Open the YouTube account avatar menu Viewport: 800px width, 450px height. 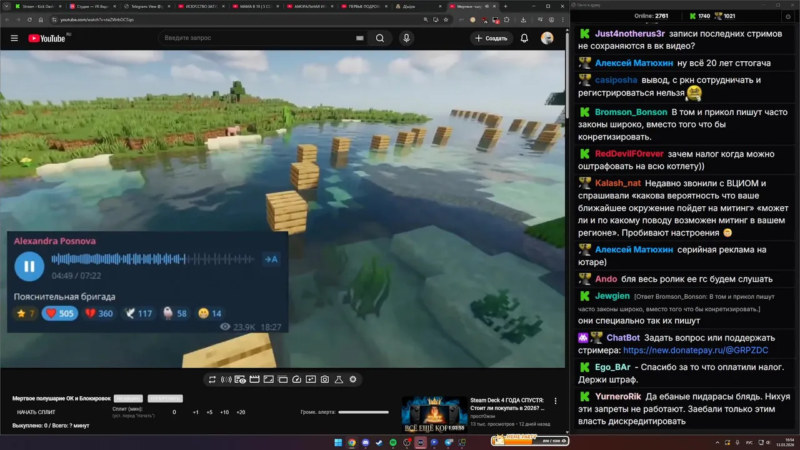click(x=547, y=38)
